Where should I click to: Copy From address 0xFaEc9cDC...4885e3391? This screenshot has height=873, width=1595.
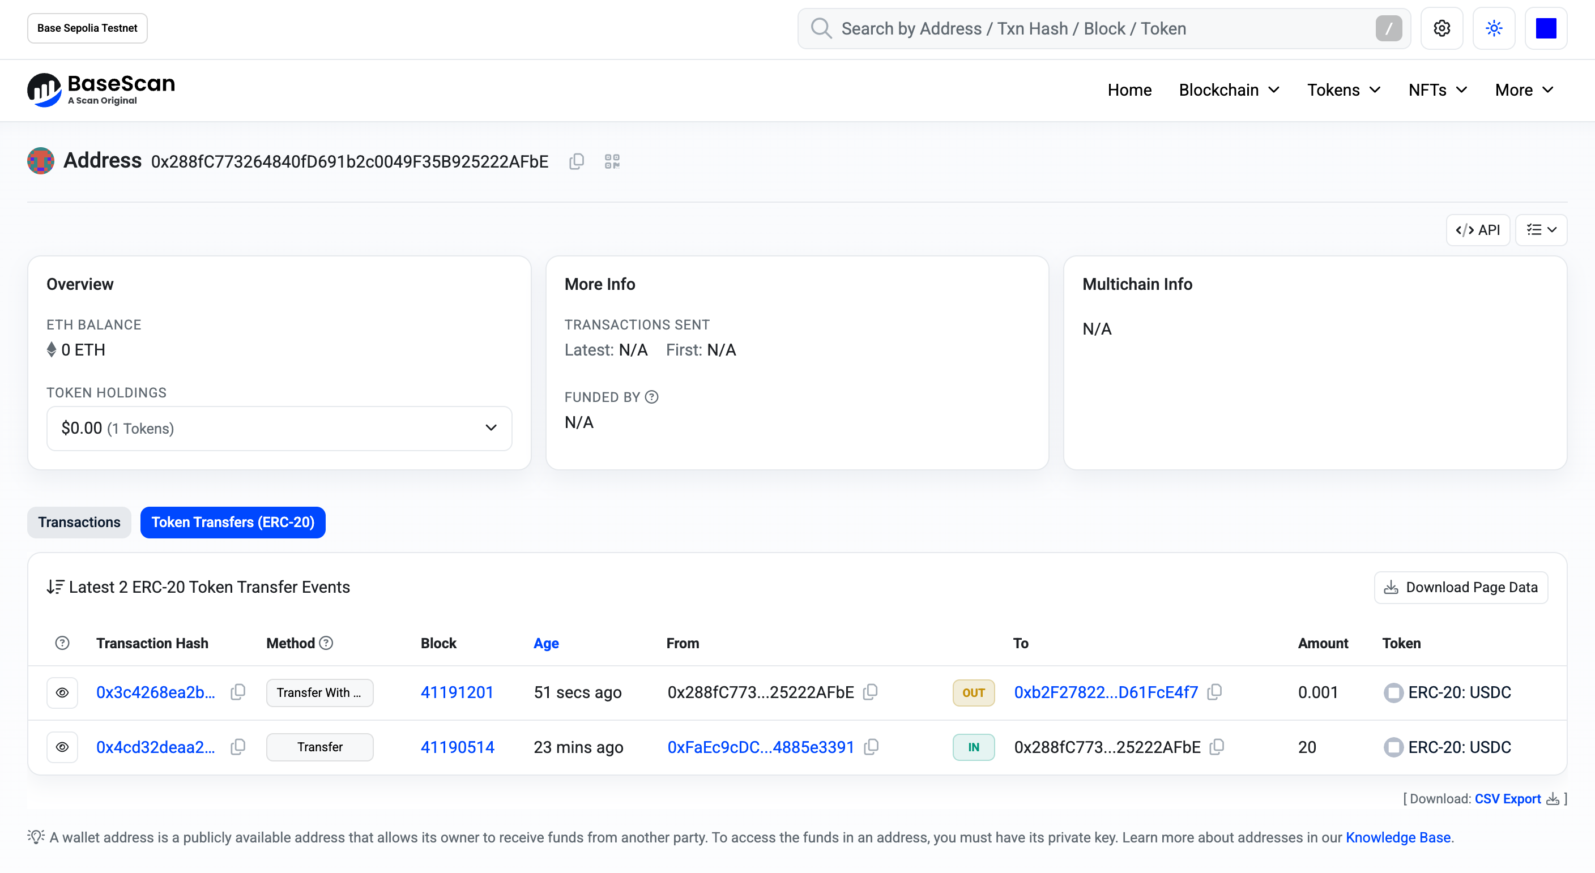coord(871,746)
